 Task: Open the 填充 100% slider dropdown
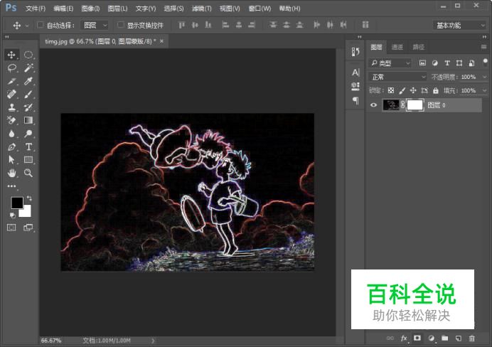[484, 91]
